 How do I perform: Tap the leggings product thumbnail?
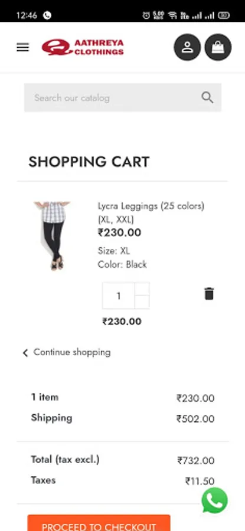[53, 235]
